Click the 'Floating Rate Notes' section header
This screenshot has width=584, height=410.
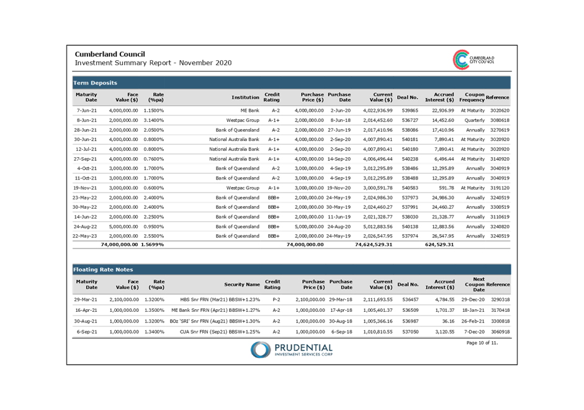[103, 270]
